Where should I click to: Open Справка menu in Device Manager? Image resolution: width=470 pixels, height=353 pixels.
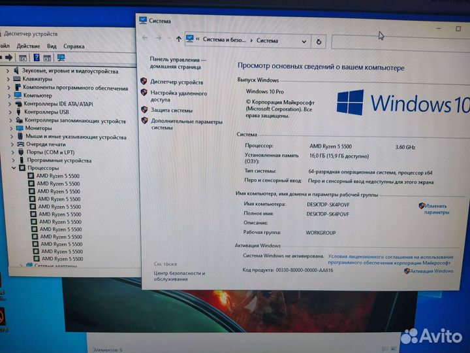[x=74, y=46]
